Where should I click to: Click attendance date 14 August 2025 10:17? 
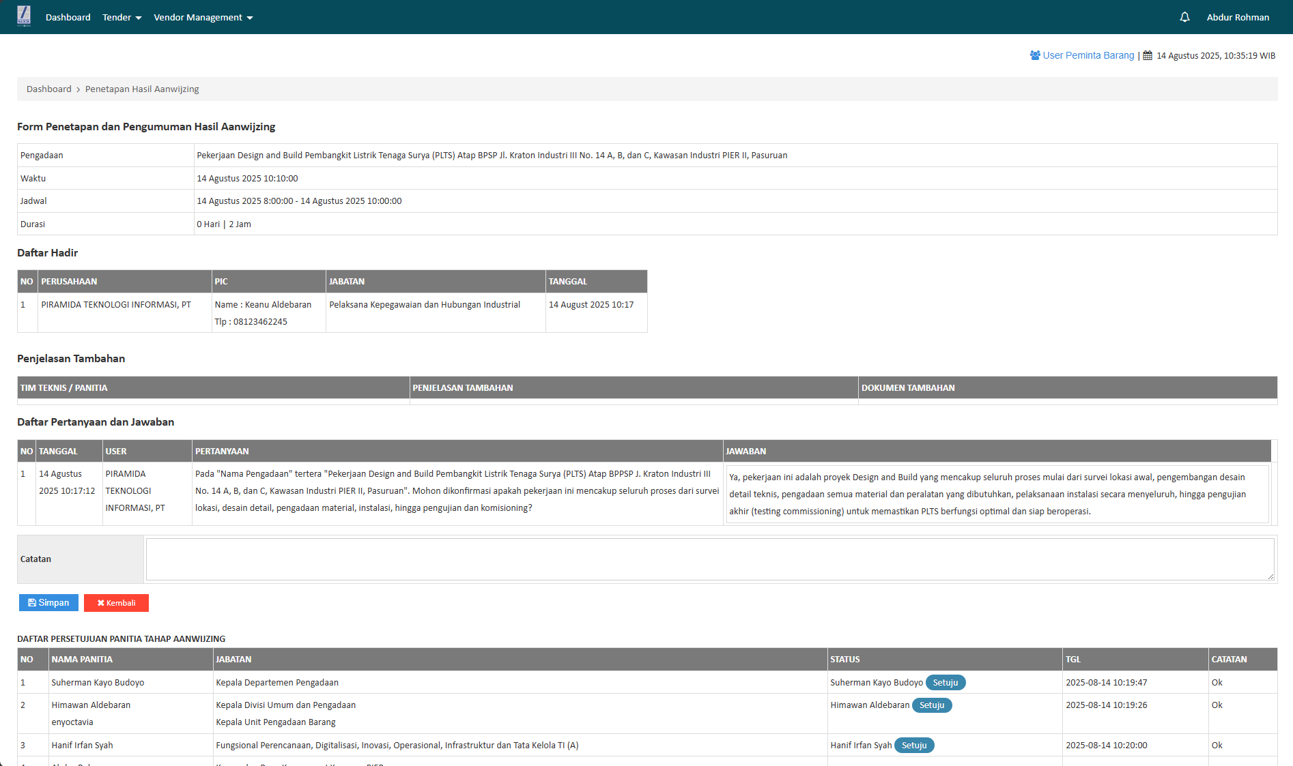click(591, 305)
